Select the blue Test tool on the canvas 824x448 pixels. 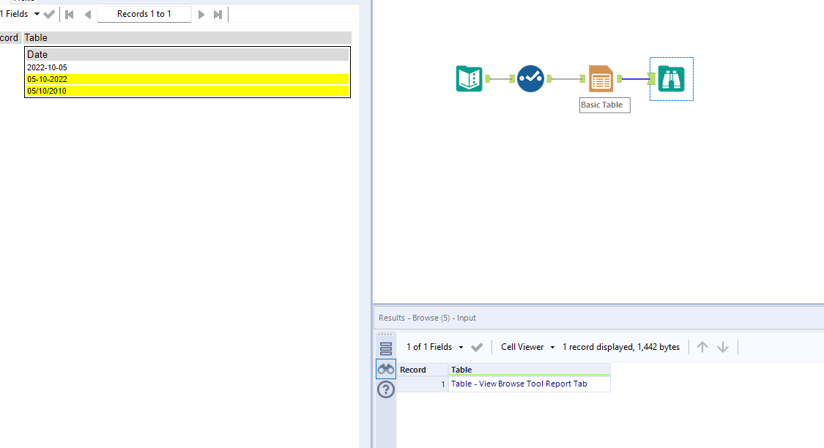(x=530, y=78)
